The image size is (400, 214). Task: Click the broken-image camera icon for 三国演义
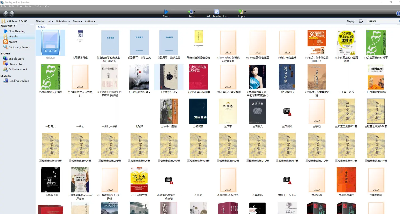[287, 111]
